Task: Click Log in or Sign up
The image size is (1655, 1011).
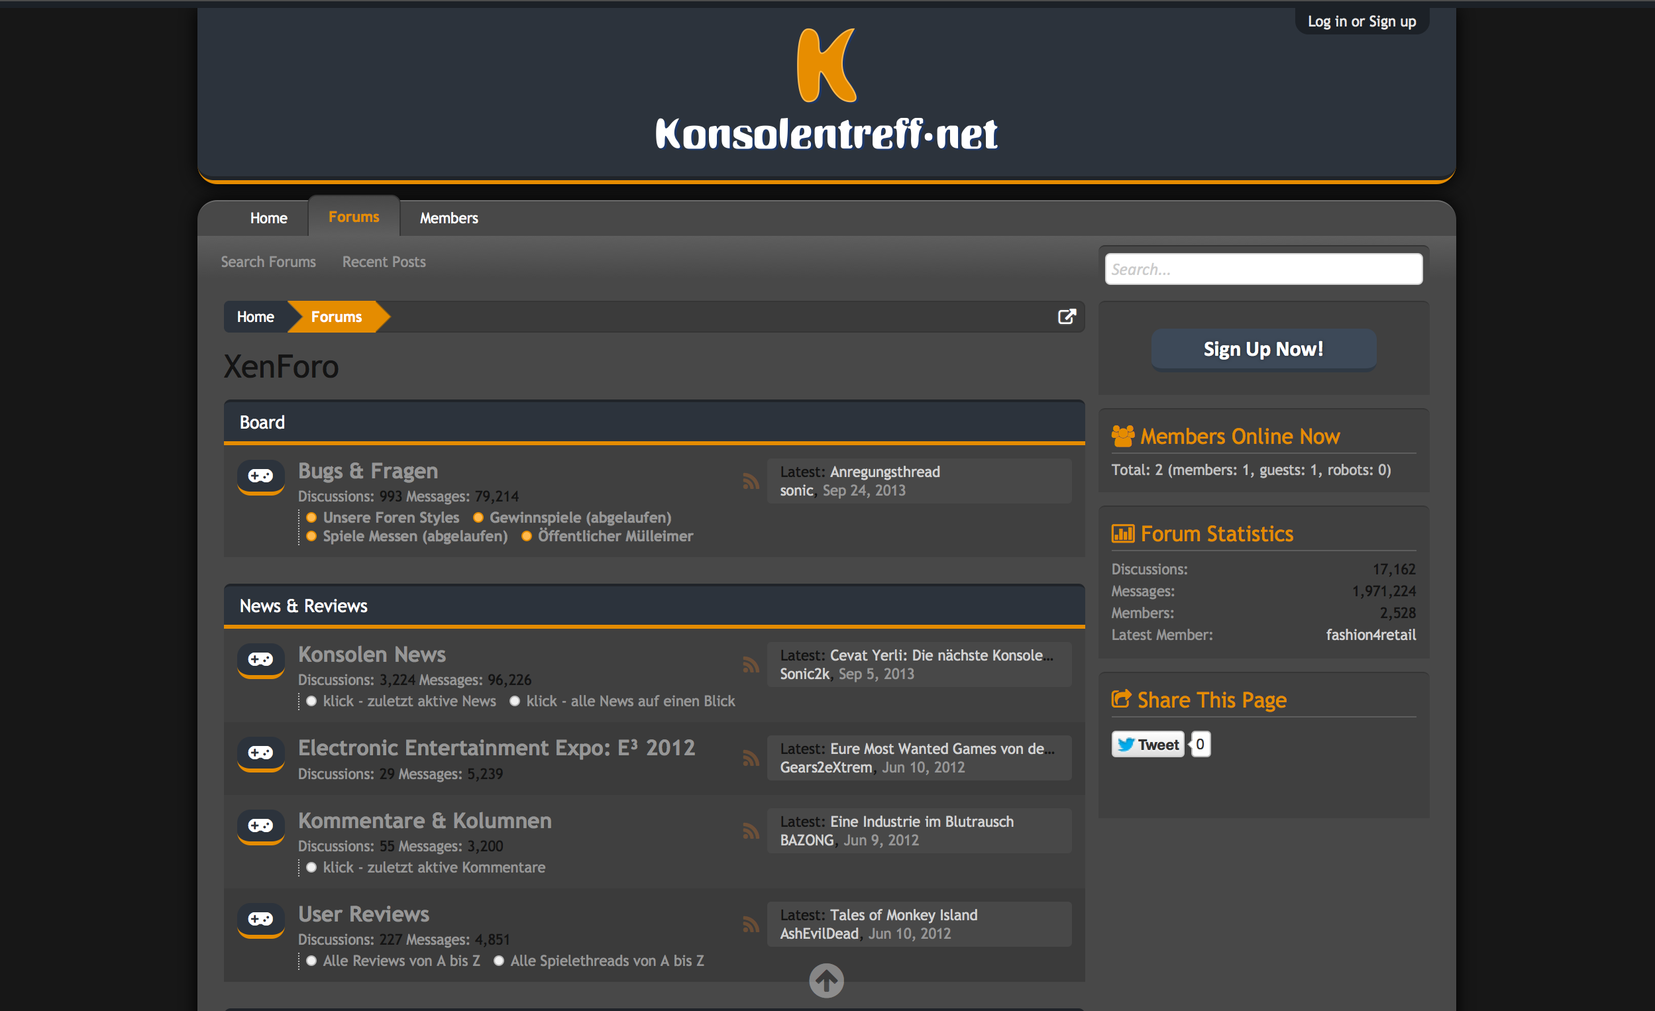Action: tap(1361, 21)
